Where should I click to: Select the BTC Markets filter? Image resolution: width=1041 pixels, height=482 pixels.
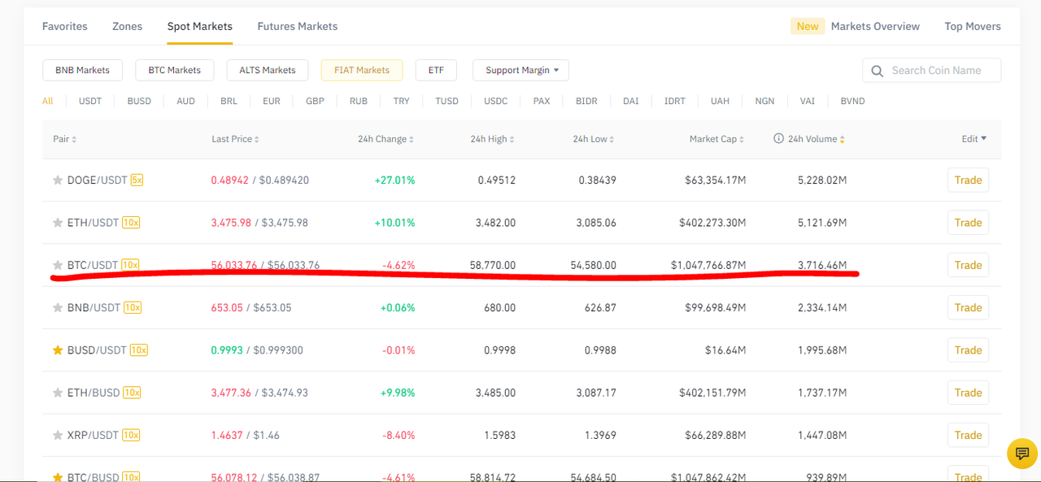click(174, 70)
